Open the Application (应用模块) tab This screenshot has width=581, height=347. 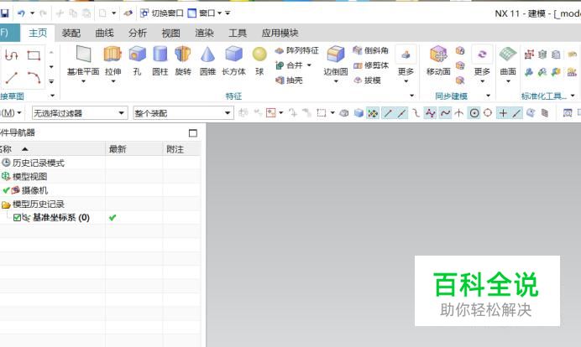click(x=280, y=33)
